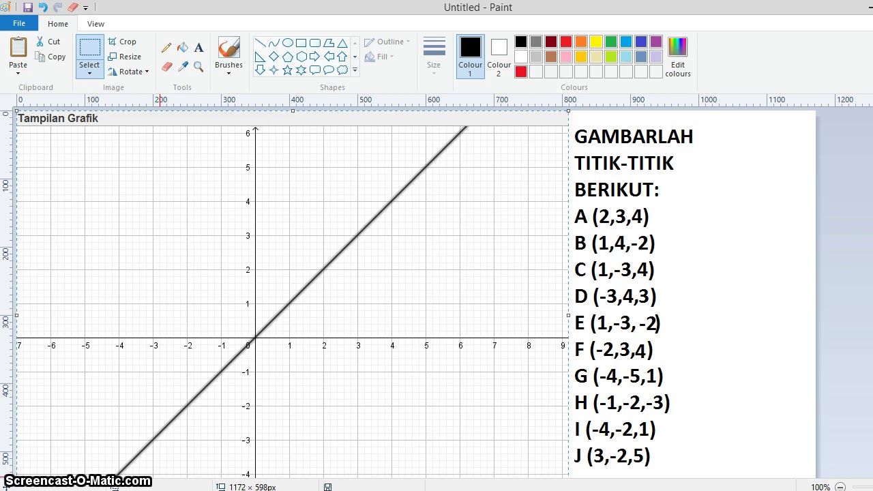873x491 pixels.
Task: Choose the Fill with colour bucket
Action: point(182,48)
